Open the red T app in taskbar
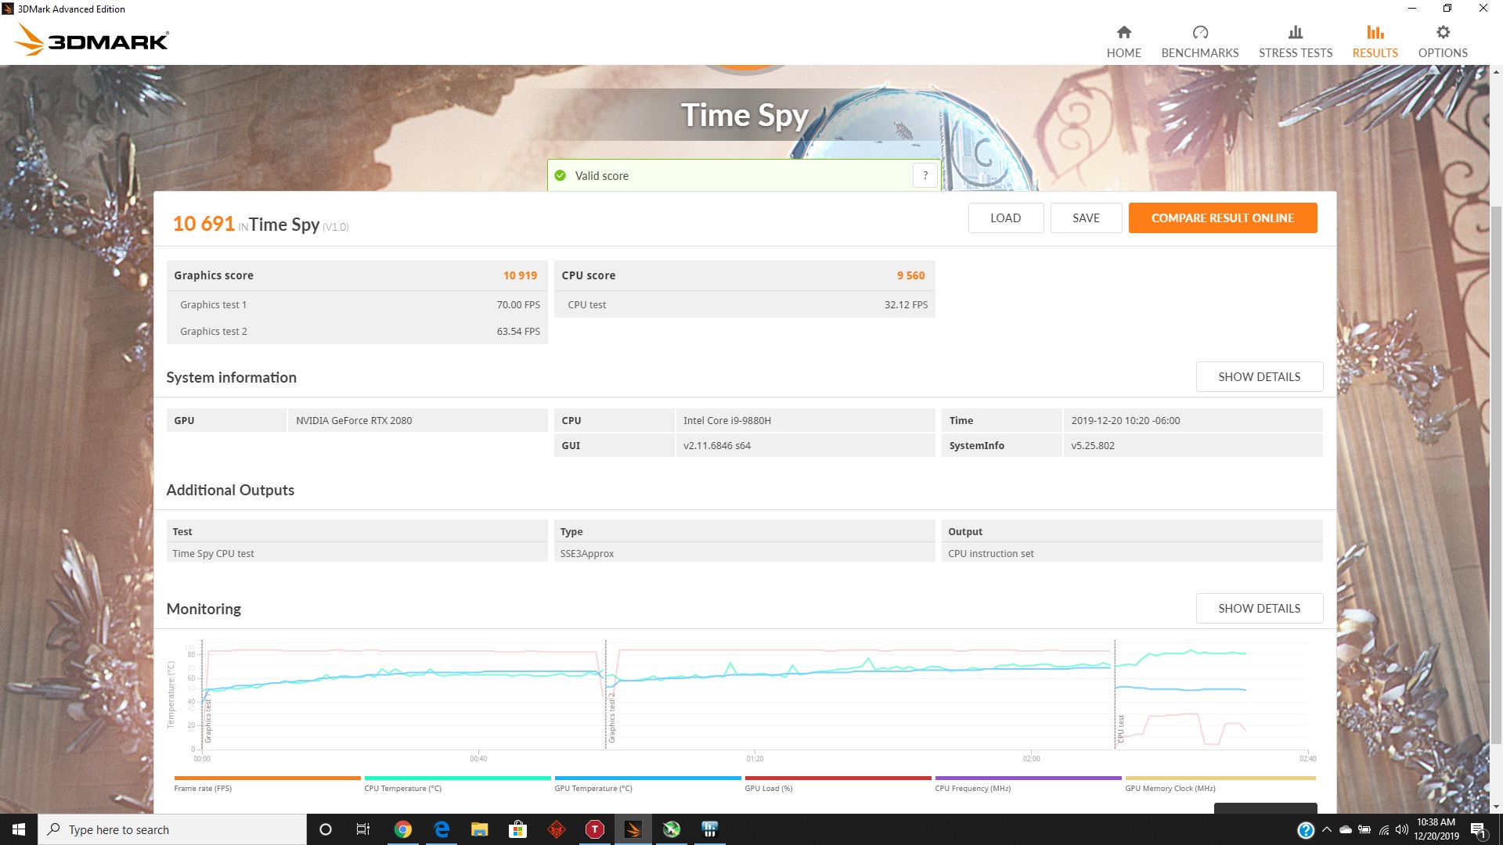 (x=595, y=829)
